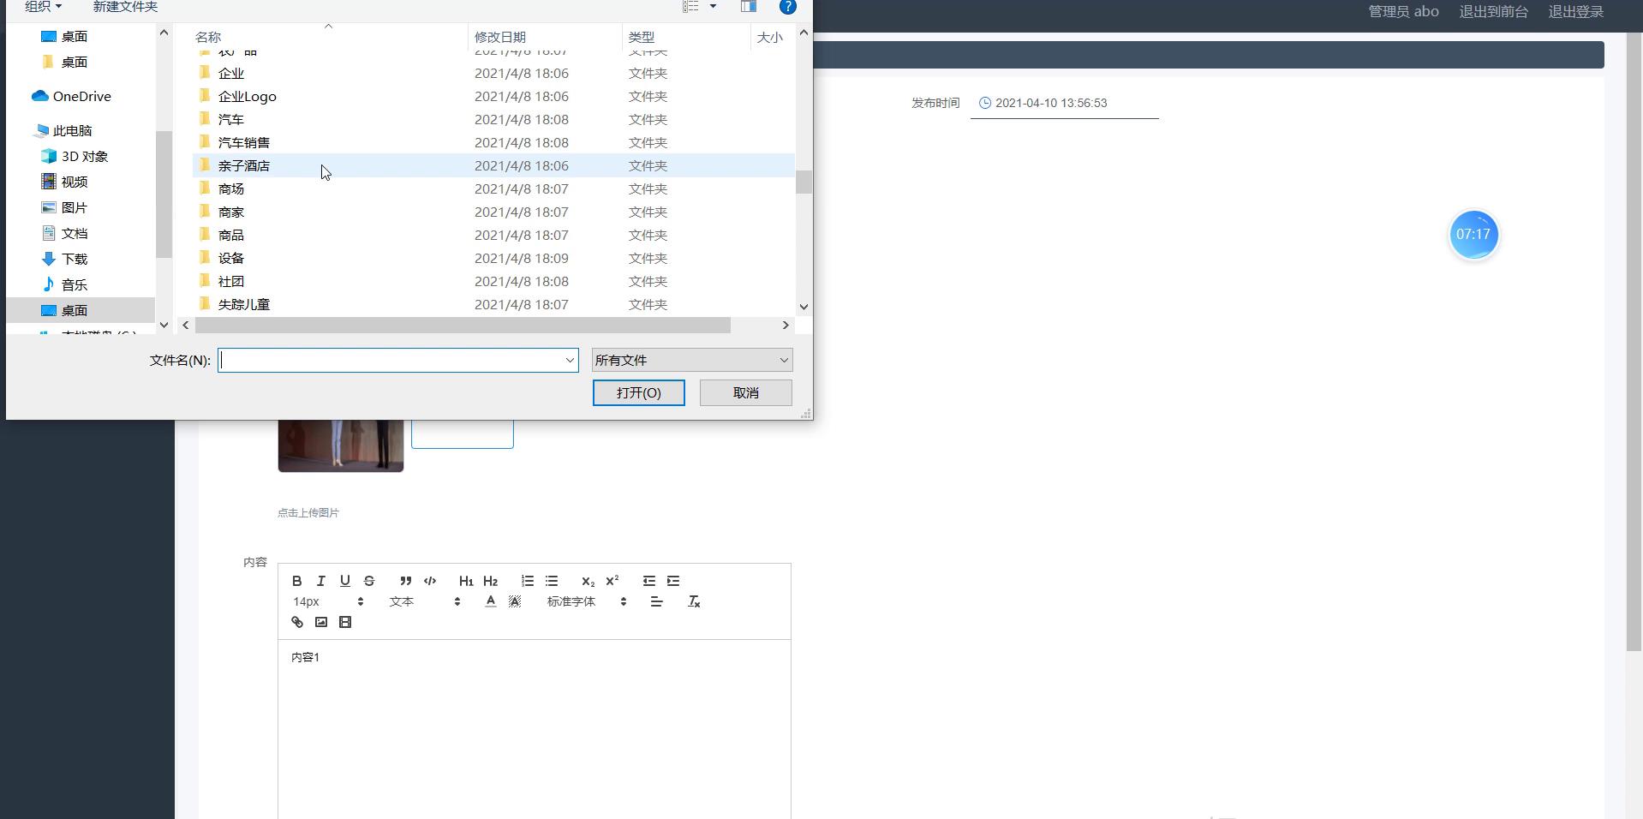Click 退出登录 link

coord(1575,12)
